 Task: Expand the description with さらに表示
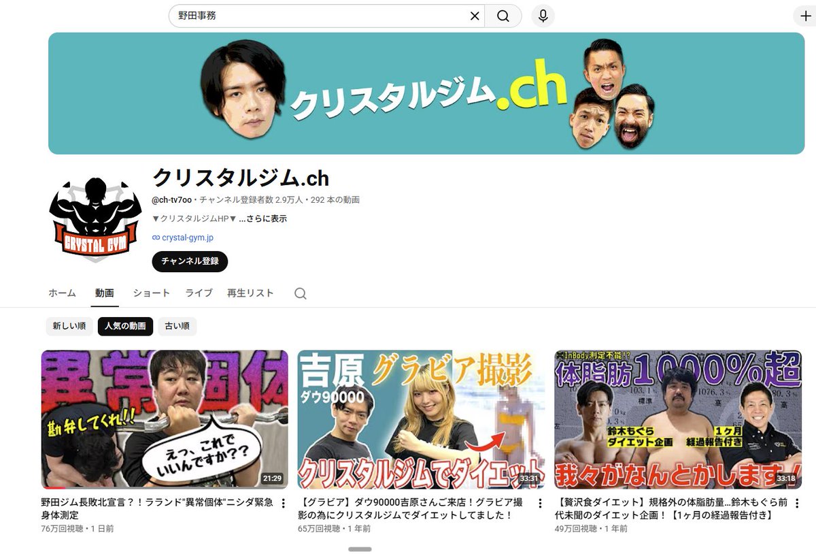point(262,218)
